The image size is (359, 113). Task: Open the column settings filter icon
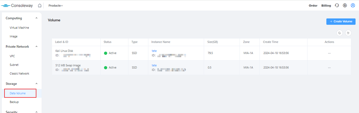pyautogui.click(x=348, y=33)
